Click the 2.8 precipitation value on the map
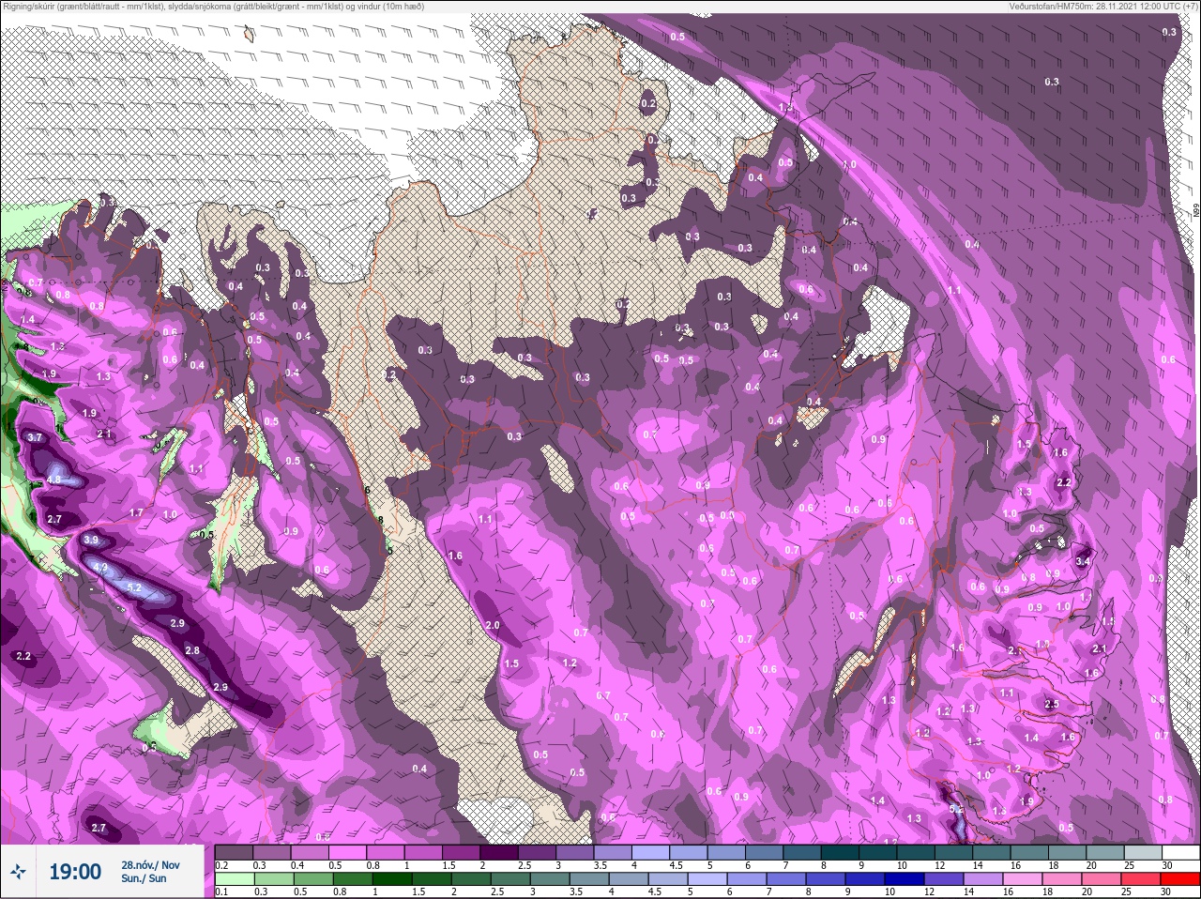 point(192,650)
